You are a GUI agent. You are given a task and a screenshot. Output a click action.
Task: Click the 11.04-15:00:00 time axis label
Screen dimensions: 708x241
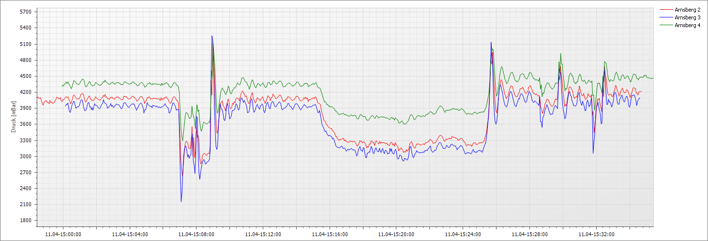click(x=62, y=234)
